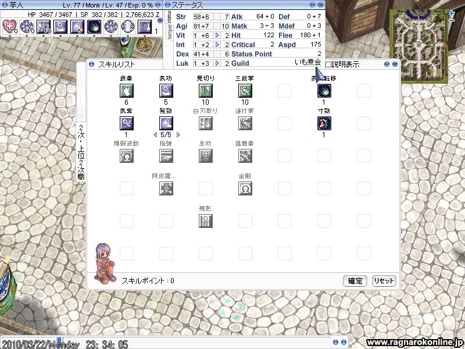Image resolution: width=465 pixels, height=349 pixels.
Task: Close the hotbar with its x button
Action: pos(160,20)
